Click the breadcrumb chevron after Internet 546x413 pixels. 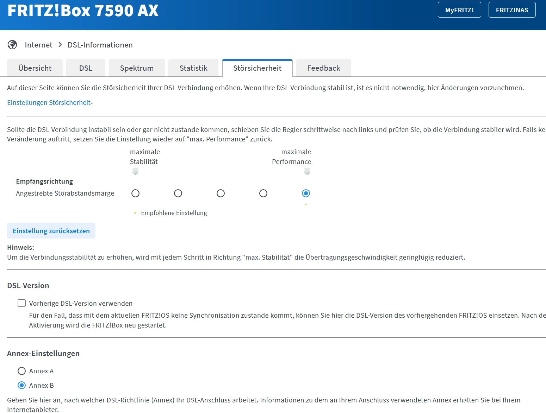(60, 45)
